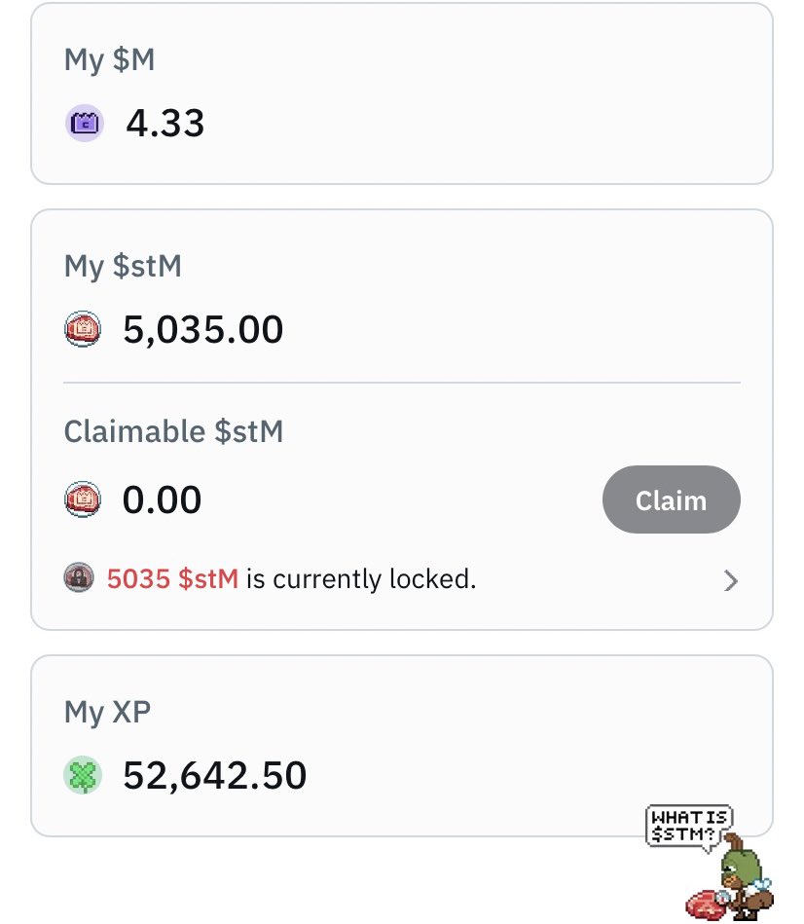
Task: Click the 'My $stM' section heading
Action: click(x=123, y=267)
